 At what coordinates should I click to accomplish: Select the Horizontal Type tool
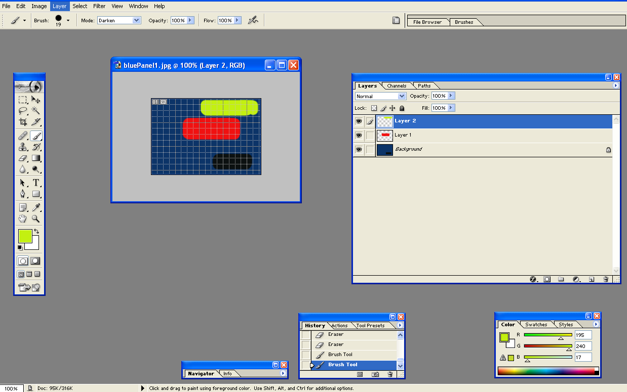point(36,183)
